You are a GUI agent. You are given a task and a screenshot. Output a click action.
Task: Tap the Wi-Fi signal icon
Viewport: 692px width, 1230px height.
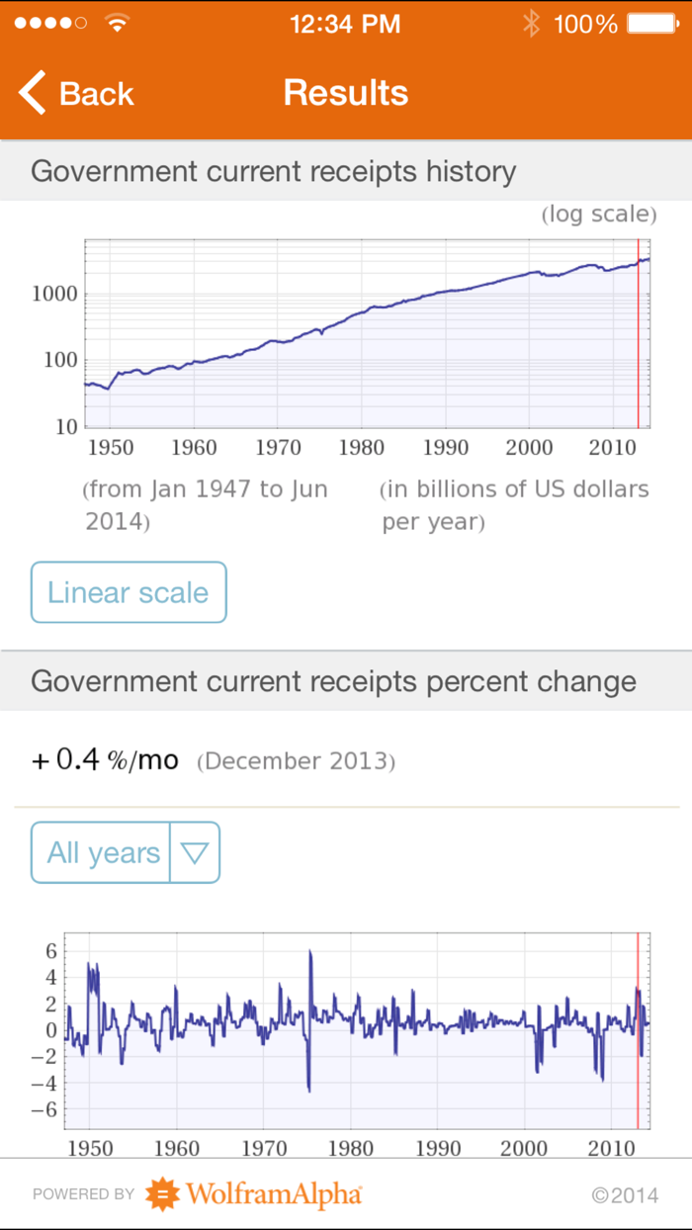tap(118, 23)
